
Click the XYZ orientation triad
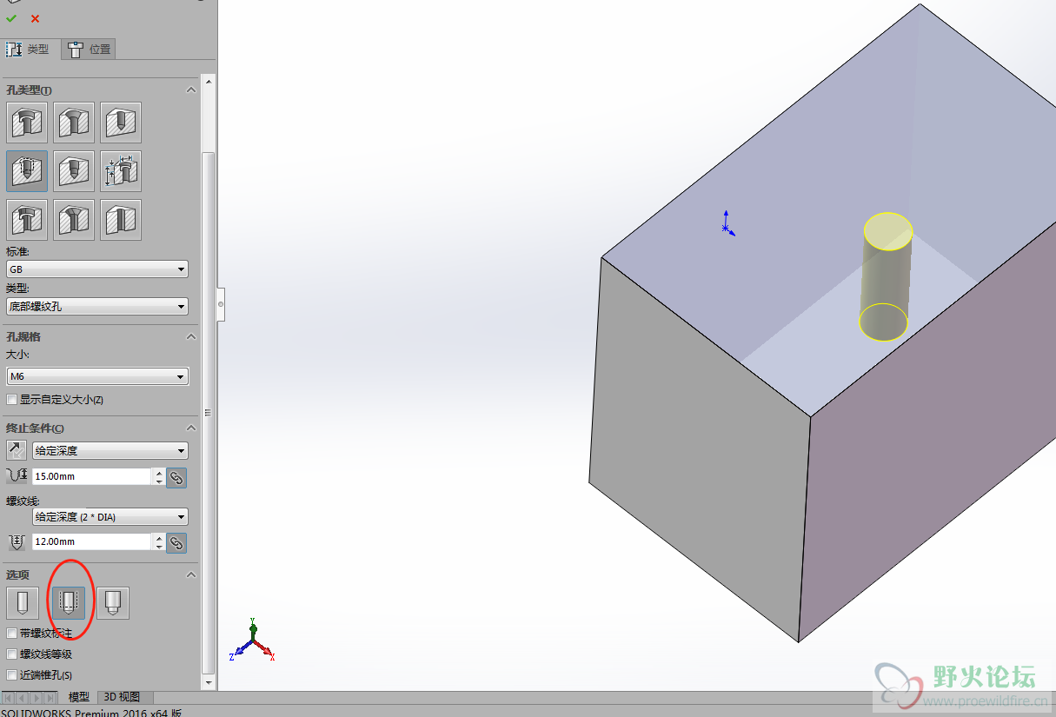(252, 641)
